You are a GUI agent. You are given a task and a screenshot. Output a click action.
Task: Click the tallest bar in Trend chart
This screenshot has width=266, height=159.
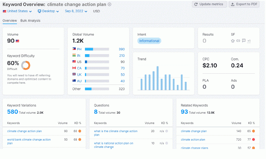(x=158, y=78)
